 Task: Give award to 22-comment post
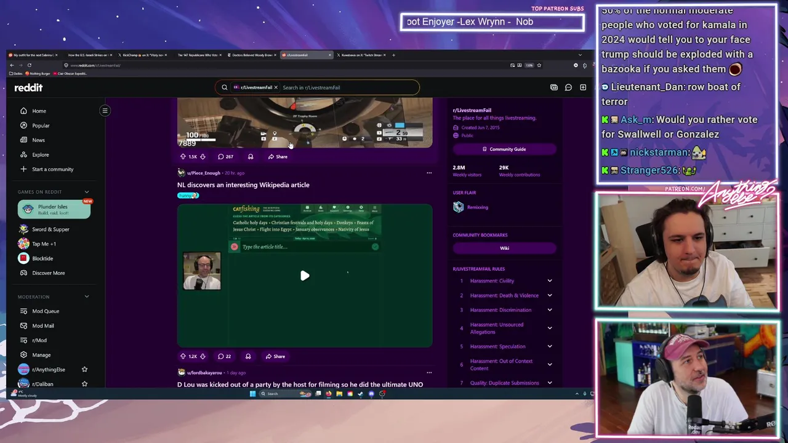click(248, 356)
